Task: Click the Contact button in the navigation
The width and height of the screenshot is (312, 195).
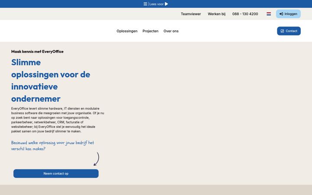Action: click(289, 31)
